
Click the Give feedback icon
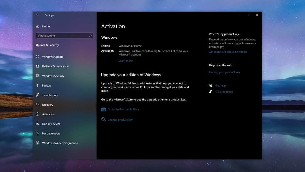[211, 92]
